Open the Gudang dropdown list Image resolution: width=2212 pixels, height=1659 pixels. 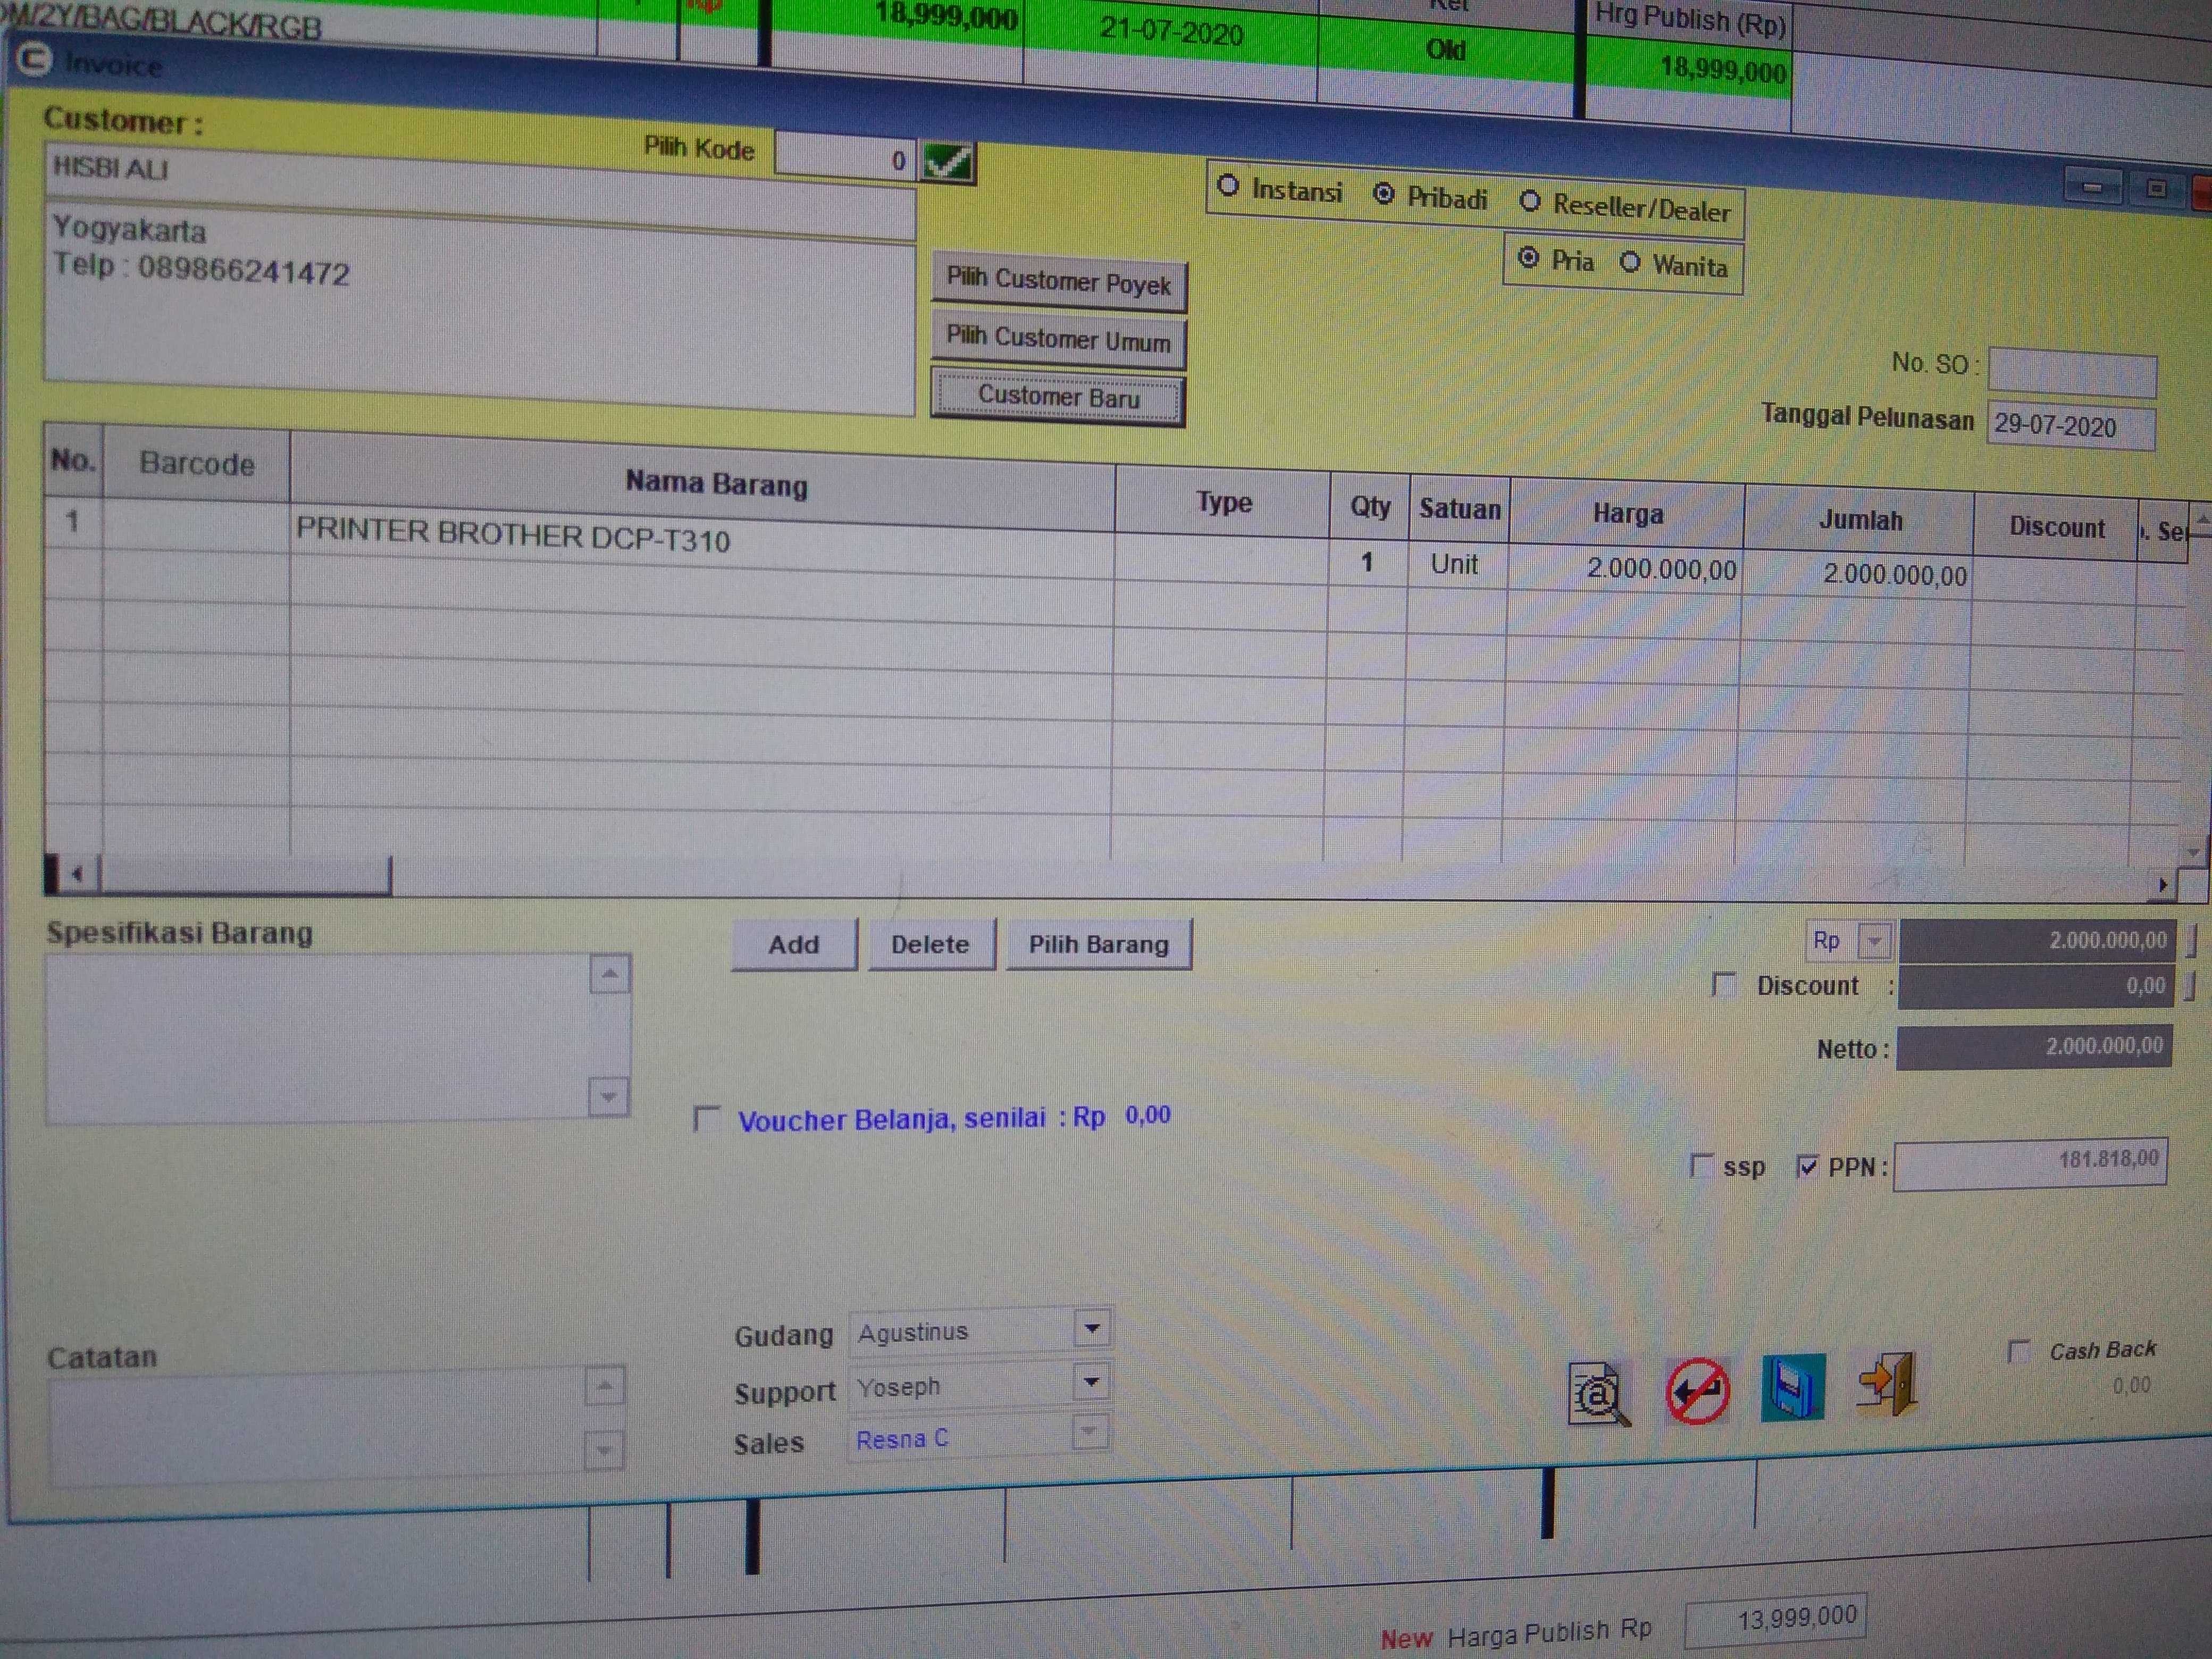pos(1092,1329)
